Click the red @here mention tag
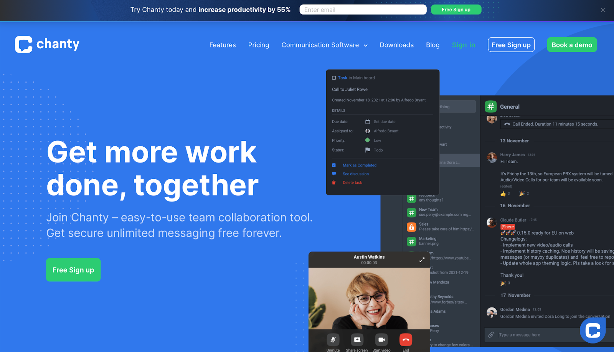 tap(508, 227)
